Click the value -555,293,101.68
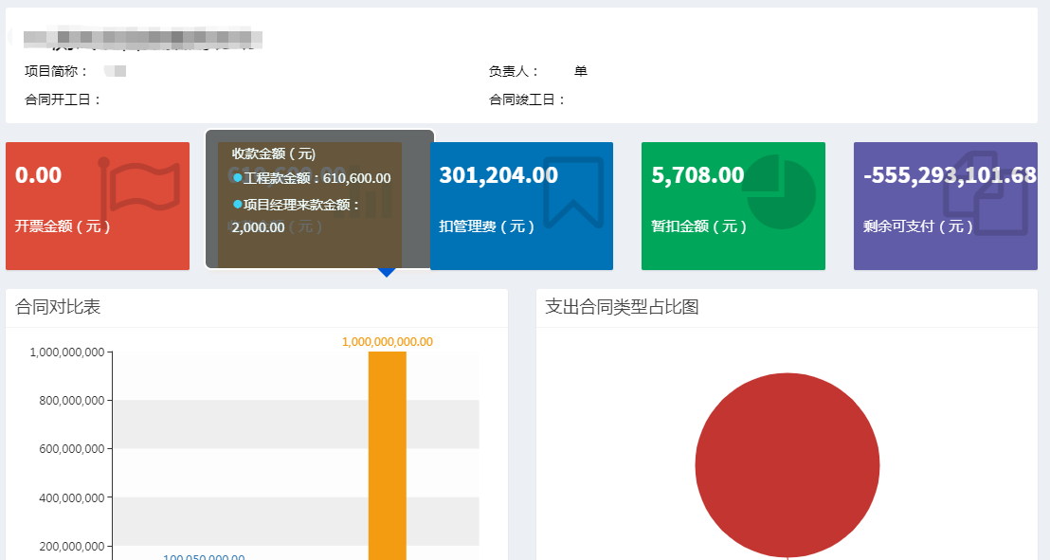Screen dimensions: 1050x560 950,175
